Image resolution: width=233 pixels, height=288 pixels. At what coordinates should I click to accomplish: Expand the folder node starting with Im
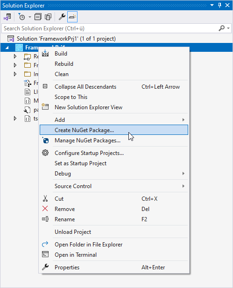click(x=15, y=74)
